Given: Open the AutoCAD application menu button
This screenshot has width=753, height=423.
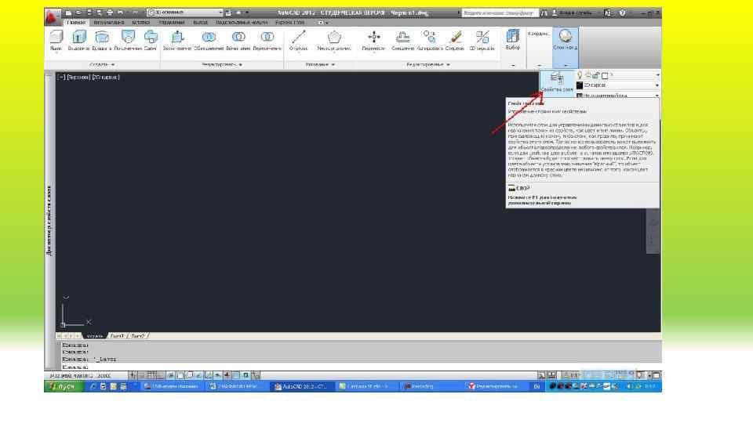Looking at the screenshot, I should (52, 16).
